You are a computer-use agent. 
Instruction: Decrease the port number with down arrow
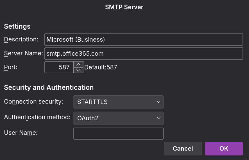[78, 70]
